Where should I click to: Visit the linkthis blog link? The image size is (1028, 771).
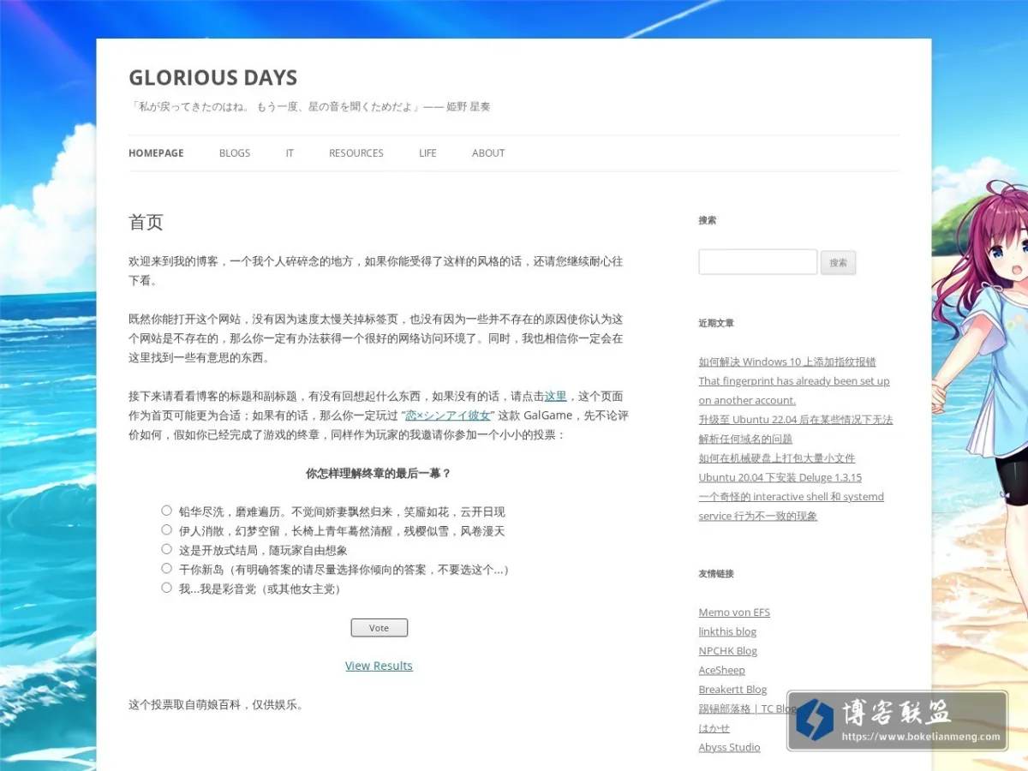[x=727, y=631]
